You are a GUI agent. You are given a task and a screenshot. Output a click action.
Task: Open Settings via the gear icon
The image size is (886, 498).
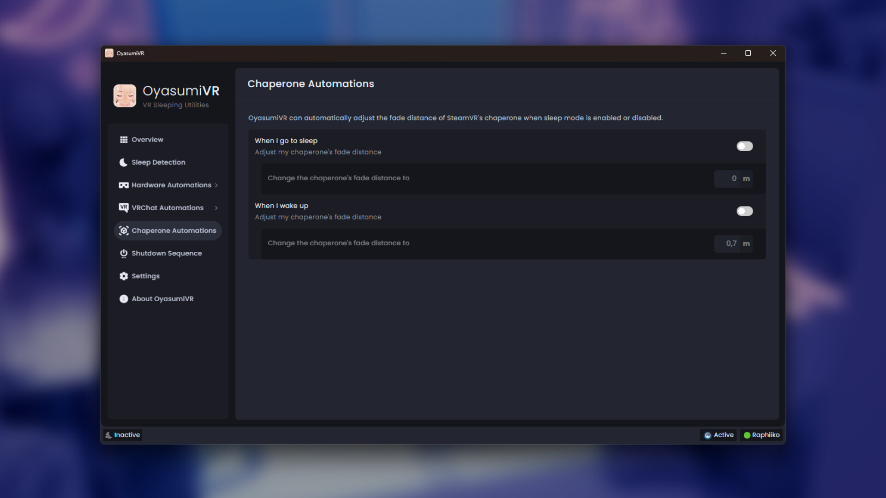pos(123,276)
